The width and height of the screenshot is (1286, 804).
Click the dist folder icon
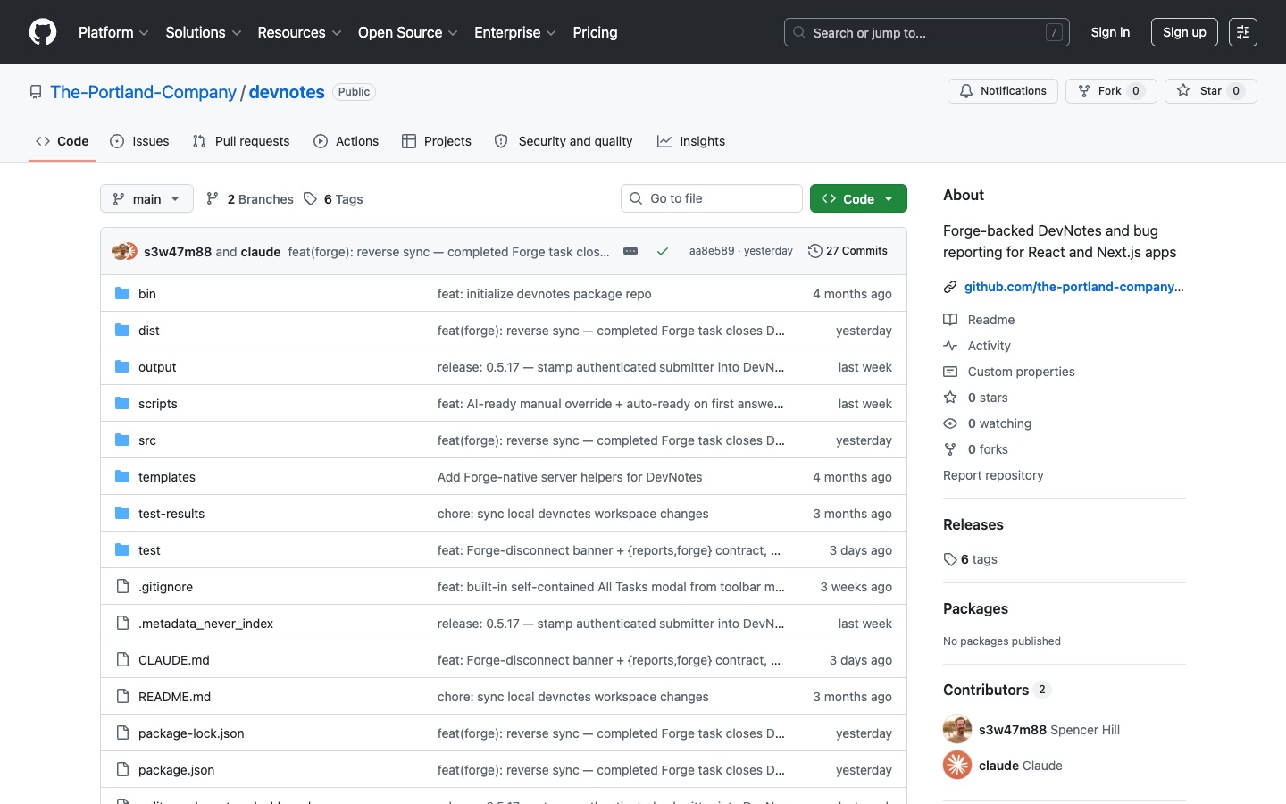(x=122, y=330)
